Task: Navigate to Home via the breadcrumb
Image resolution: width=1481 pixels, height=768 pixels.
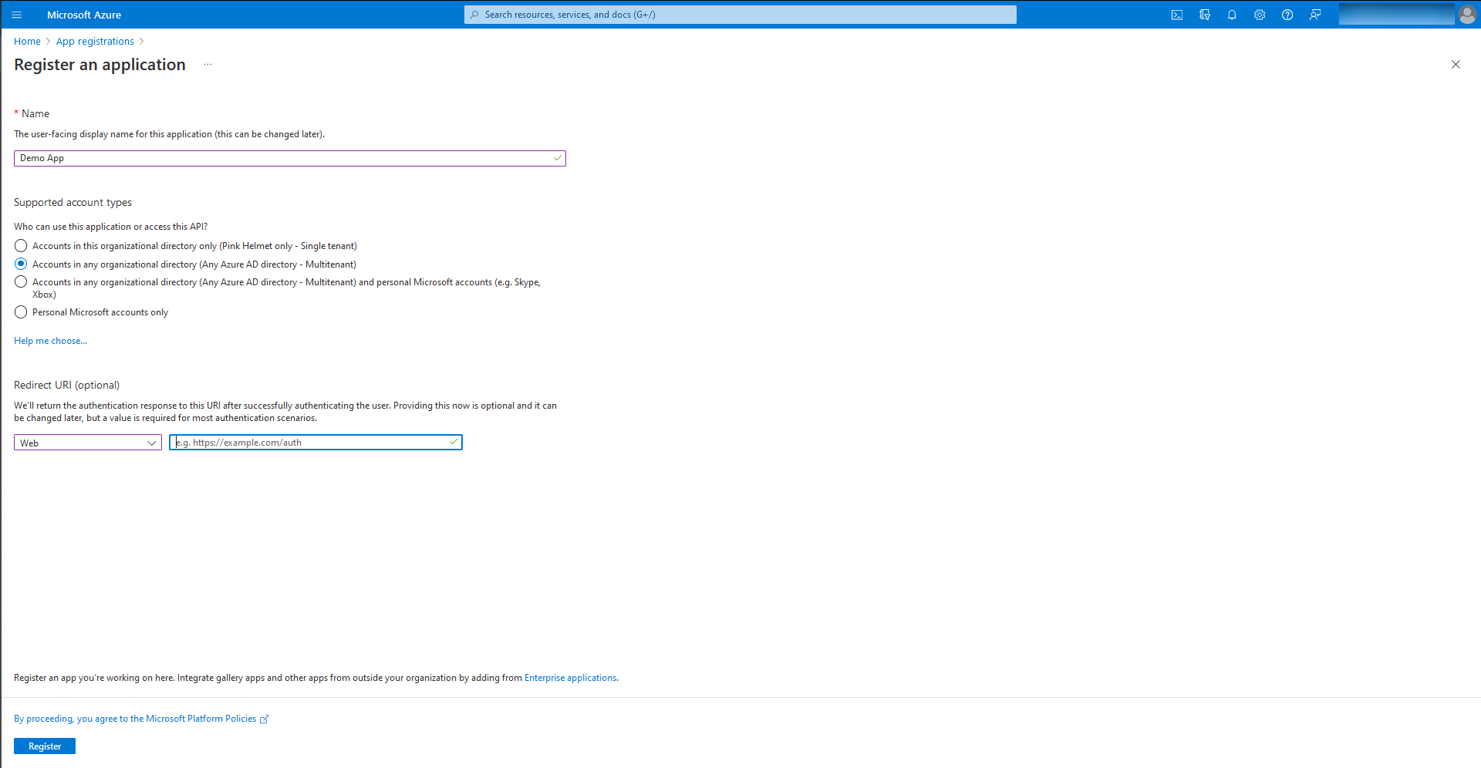Action: (x=27, y=41)
